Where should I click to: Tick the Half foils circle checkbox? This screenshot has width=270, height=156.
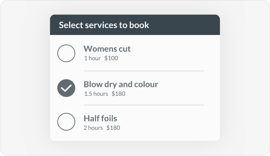click(x=66, y=122)
